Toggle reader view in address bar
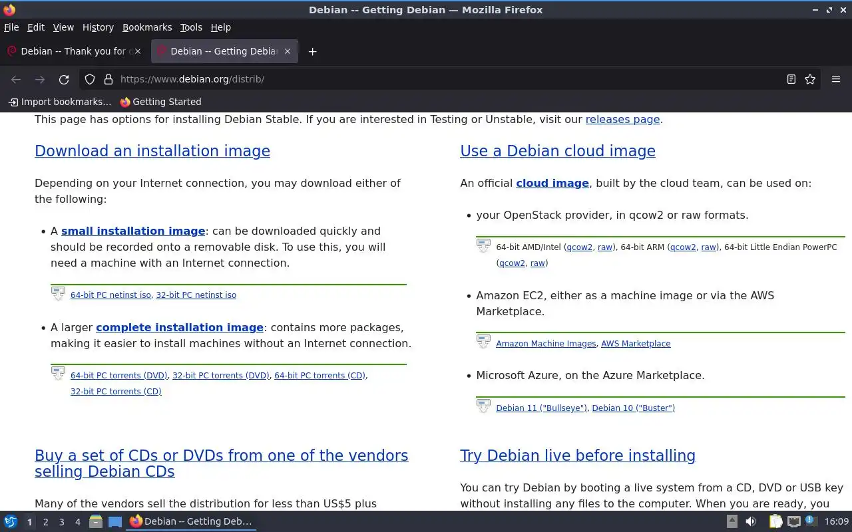This screenshot has width=852, height=532. [x=791, y=79]
